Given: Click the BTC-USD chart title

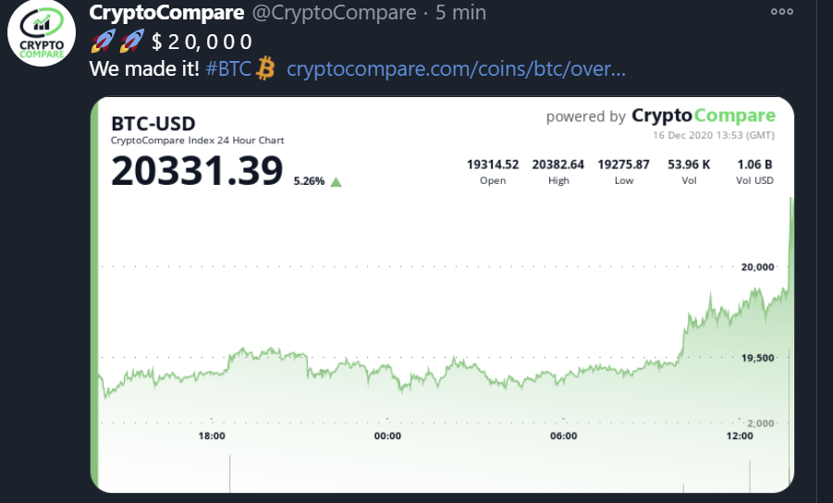Looking at the screenshot, I should point(153,124).
